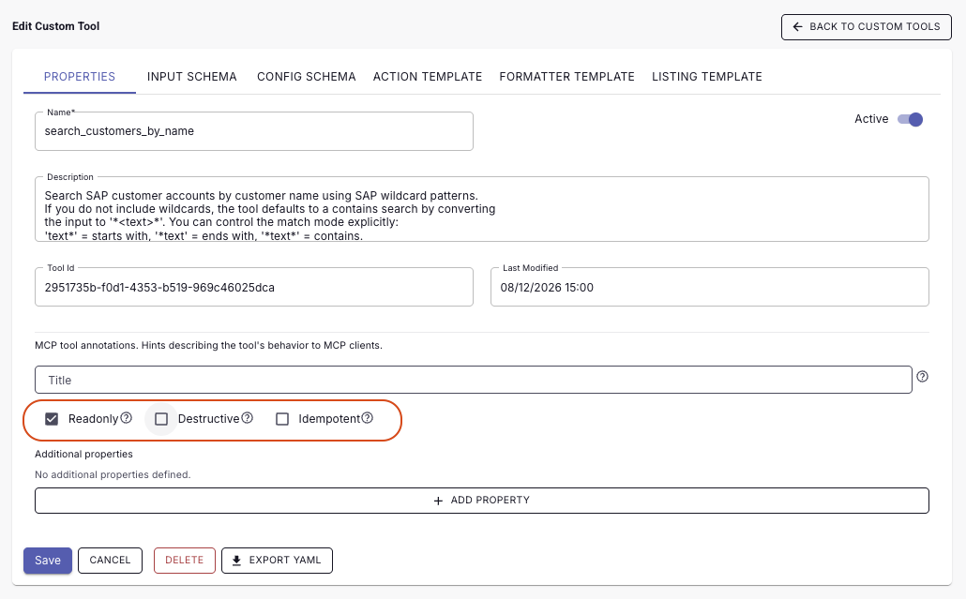Save the custom tool changes
Screen dimensions: 966x599
(x=48, y=561)
